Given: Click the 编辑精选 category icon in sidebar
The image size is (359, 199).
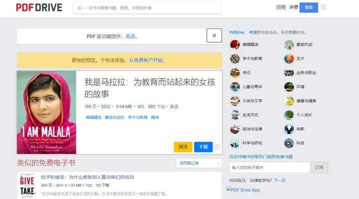Looking at the screenshot, I should (x=235, y=45).
